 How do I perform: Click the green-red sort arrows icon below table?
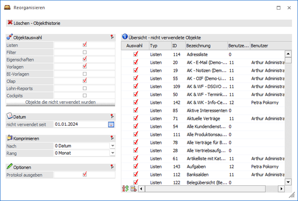coord(125,188)
